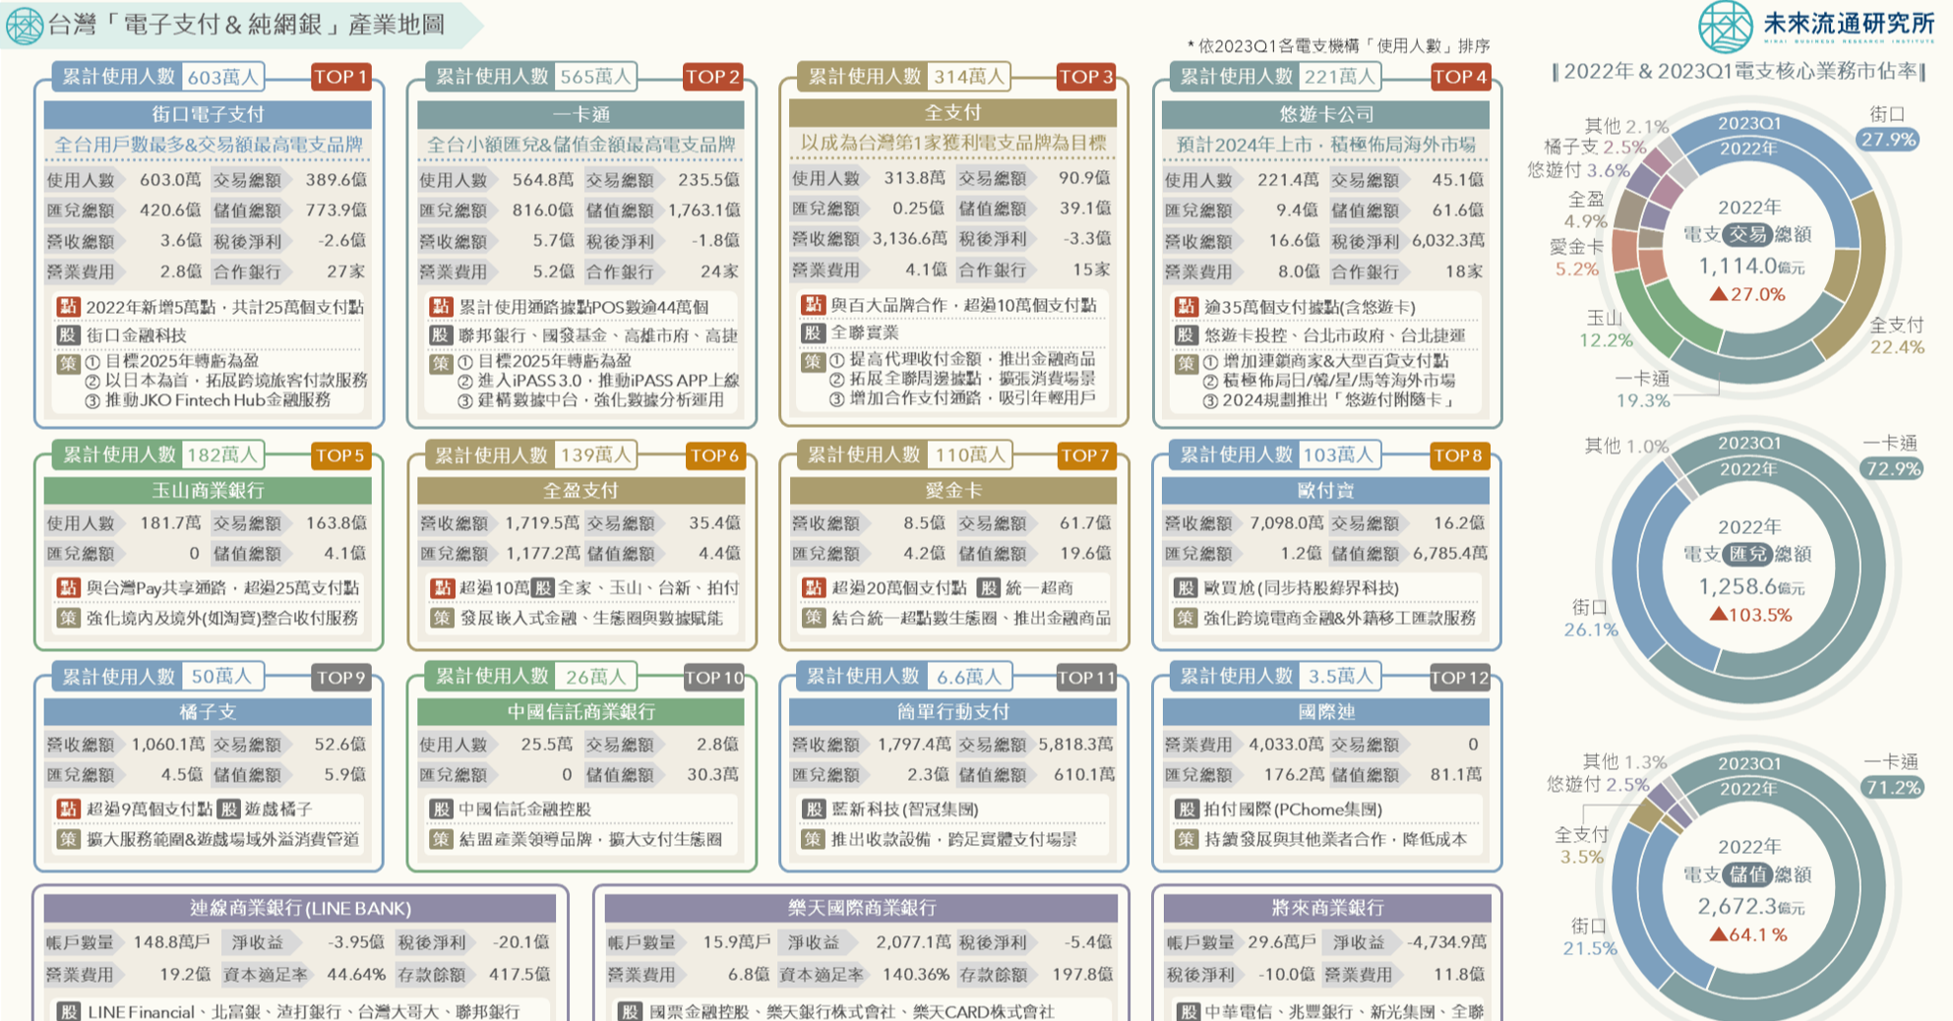Click the ▲27.0% growth figure
Screen dimensions: 1953x1021
tap(1747, 294)
